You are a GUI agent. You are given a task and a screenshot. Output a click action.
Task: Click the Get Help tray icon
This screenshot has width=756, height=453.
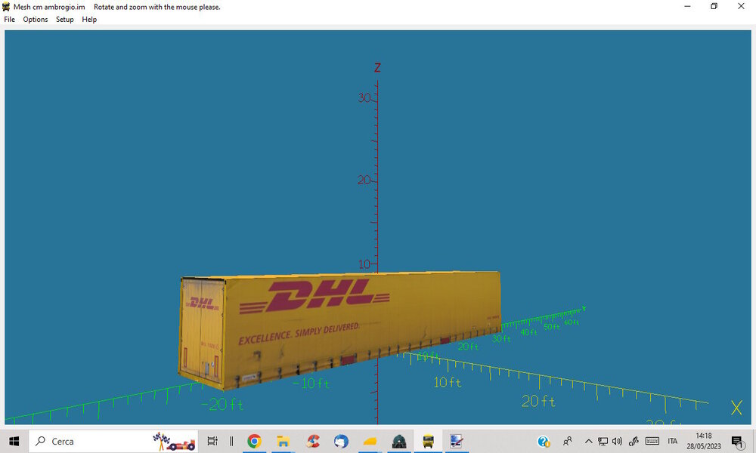click(544, 441)
